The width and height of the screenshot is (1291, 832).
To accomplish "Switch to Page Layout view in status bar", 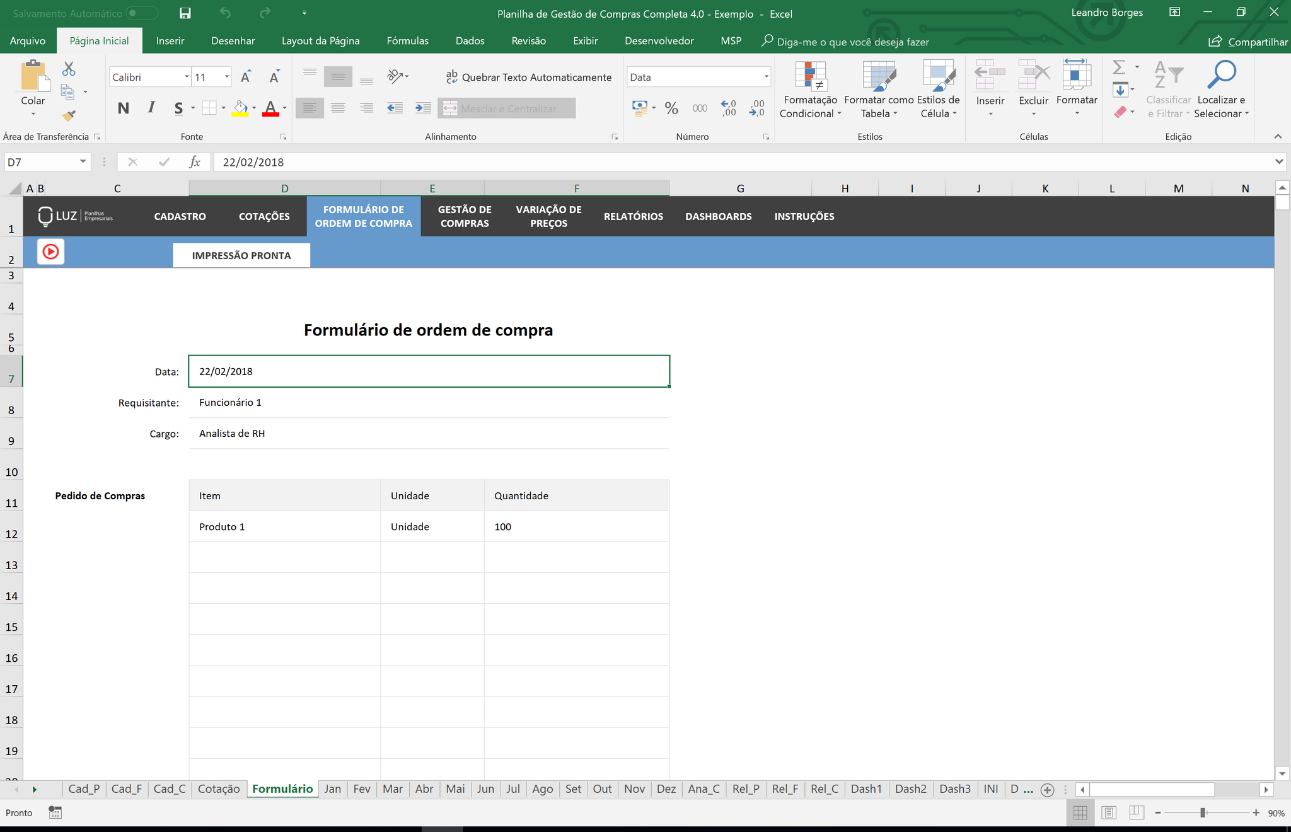I will tap(1108, 812).
